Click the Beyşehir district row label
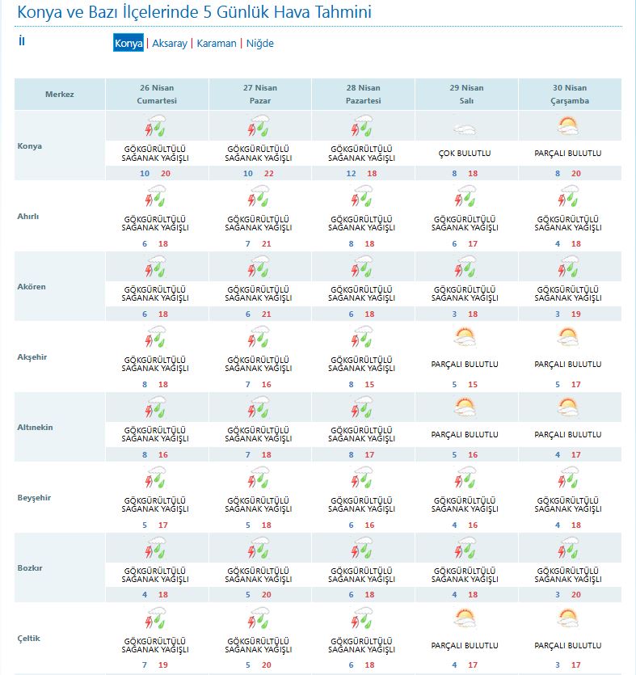This screenshot has height=675, width=636. coord(34,498)
